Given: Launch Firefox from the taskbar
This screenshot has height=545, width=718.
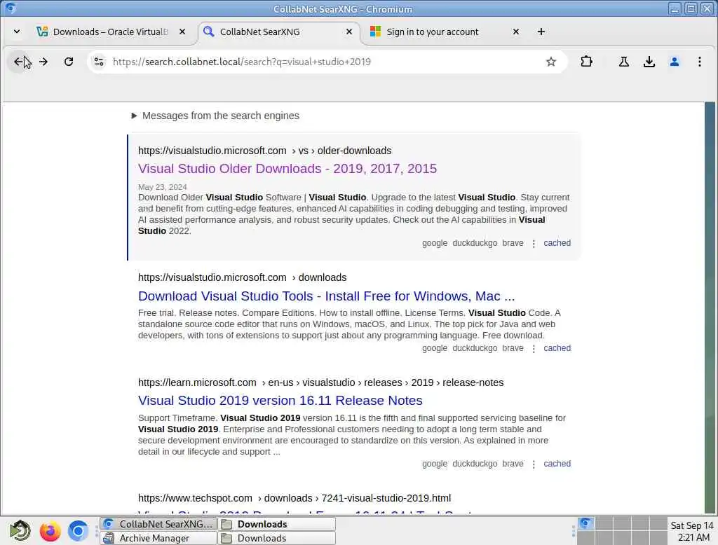Looking at the screenshot, I should pos(50,531).
